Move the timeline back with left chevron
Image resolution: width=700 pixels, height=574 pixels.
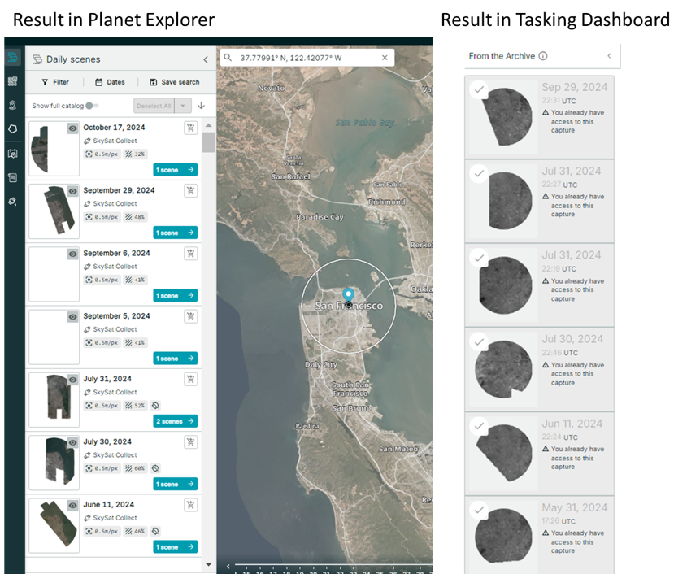(x=228, y=567)
